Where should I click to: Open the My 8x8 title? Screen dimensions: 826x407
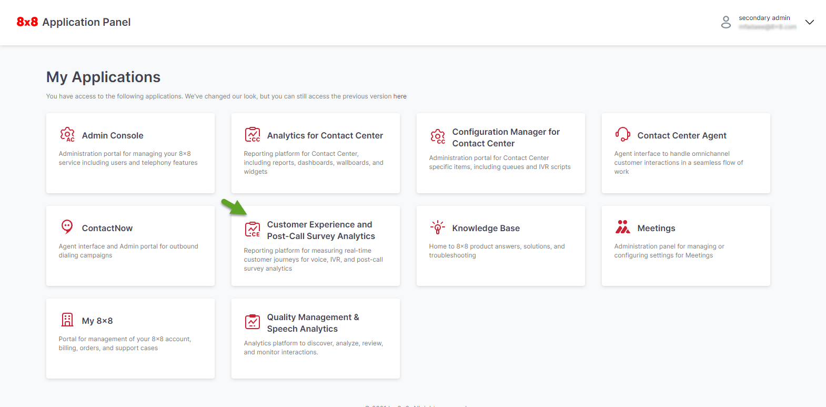pyautogui.click(x=97, y=321)
